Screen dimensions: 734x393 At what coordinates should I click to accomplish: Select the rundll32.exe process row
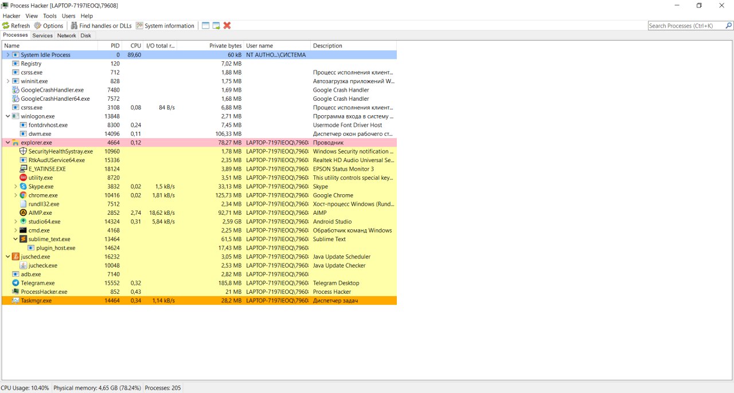[199, 204]
